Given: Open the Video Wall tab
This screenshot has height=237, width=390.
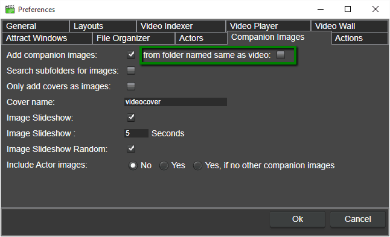Looking at the screenshot, I should pyautogui.click(x=350, y=26).
